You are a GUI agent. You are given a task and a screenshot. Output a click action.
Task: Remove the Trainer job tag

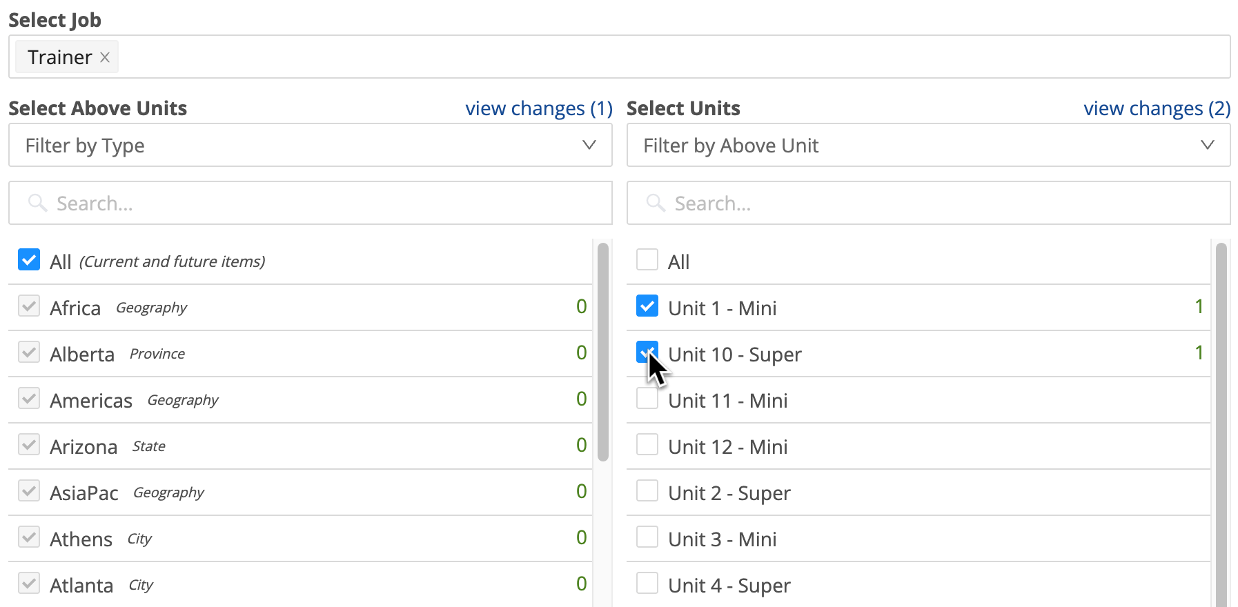tap(105, 57)
